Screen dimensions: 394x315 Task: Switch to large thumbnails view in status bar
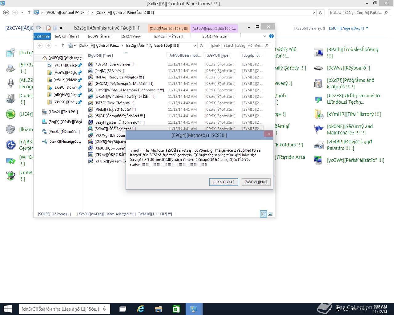(x=270, y=214)
